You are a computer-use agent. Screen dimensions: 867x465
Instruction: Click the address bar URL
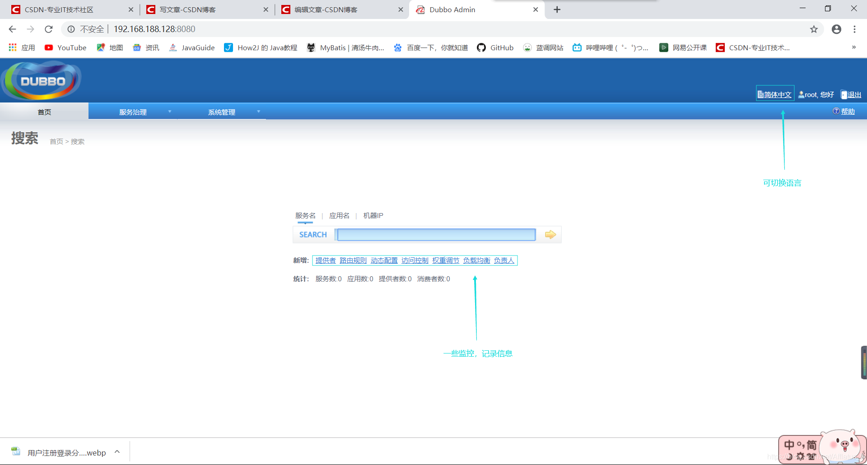[x=154, y=29]
